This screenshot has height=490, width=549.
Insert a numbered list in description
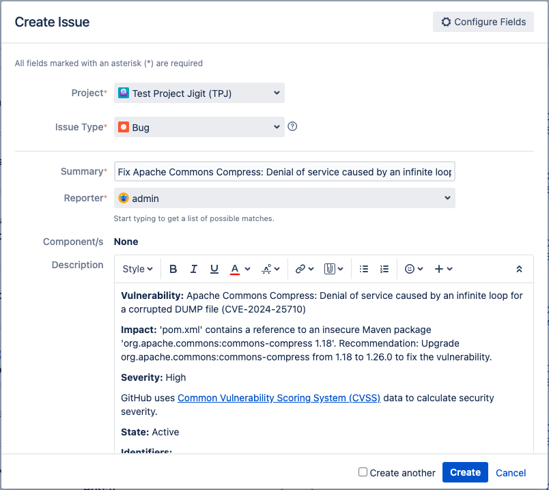point(384,269)
